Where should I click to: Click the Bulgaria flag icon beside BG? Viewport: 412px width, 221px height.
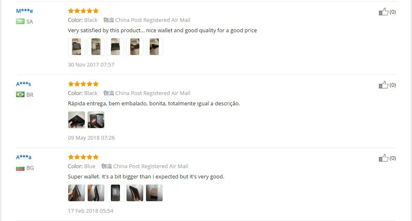point(20,168)
